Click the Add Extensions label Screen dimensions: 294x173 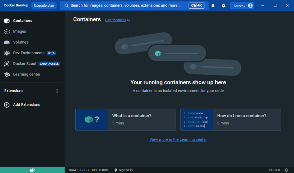pyautogui.click(x=27, y=105)
